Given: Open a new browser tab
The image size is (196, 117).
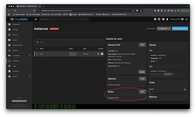Looking at the screenshot, I should [43, 6].
